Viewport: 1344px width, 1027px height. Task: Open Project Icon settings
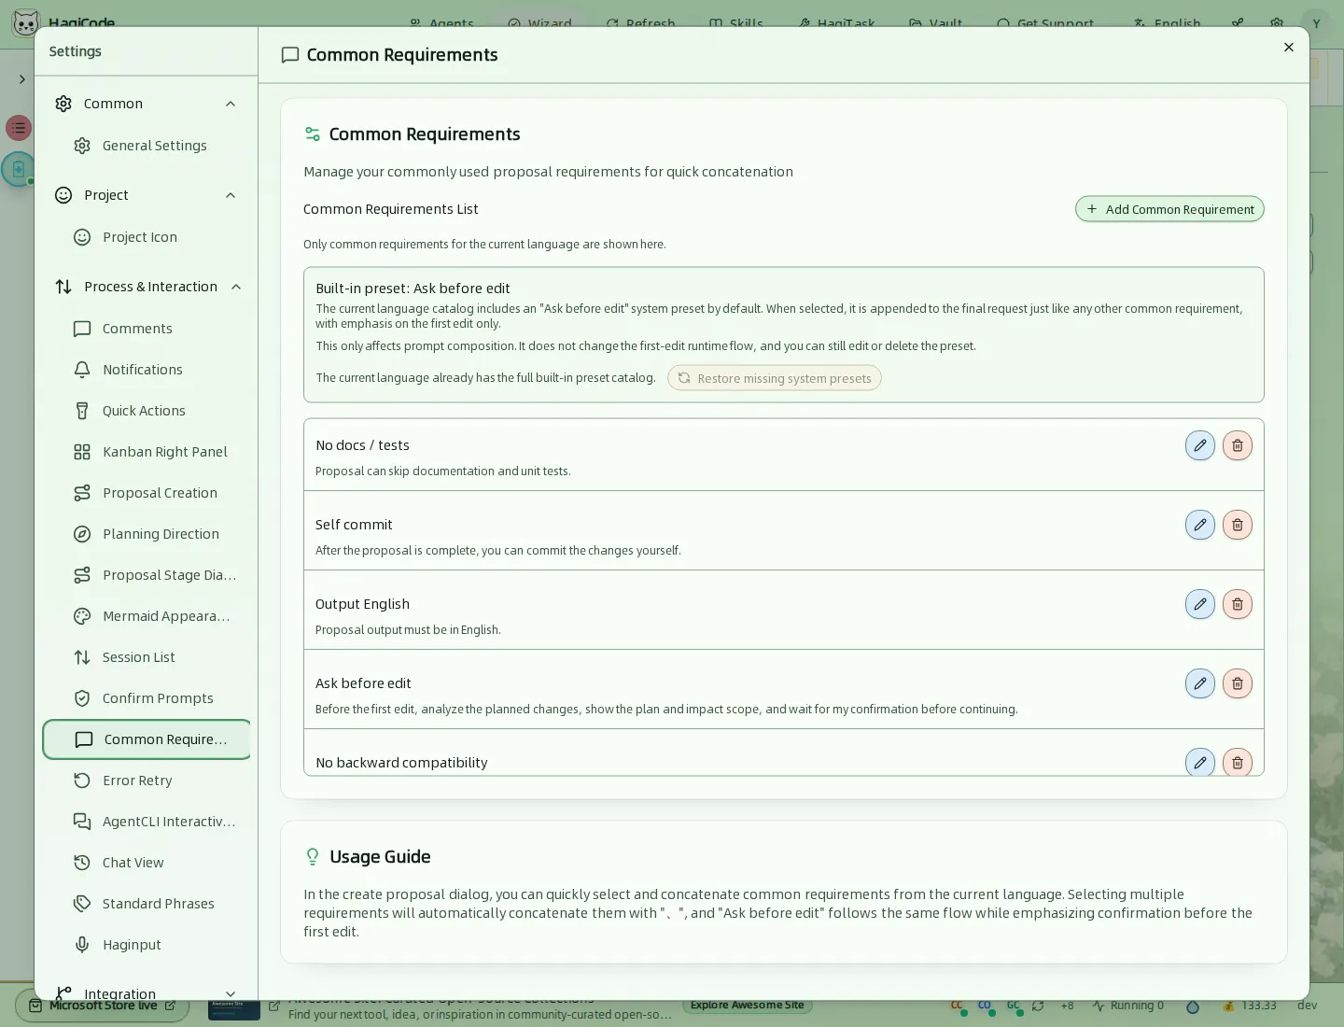click(x=147, y=237)
